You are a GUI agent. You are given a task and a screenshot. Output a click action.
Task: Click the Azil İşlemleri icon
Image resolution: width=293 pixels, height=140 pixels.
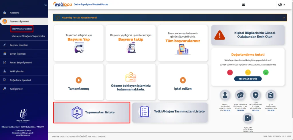5,89
